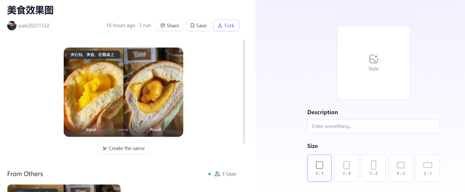Click the magic wand Create the same icon

coord(105,148)
